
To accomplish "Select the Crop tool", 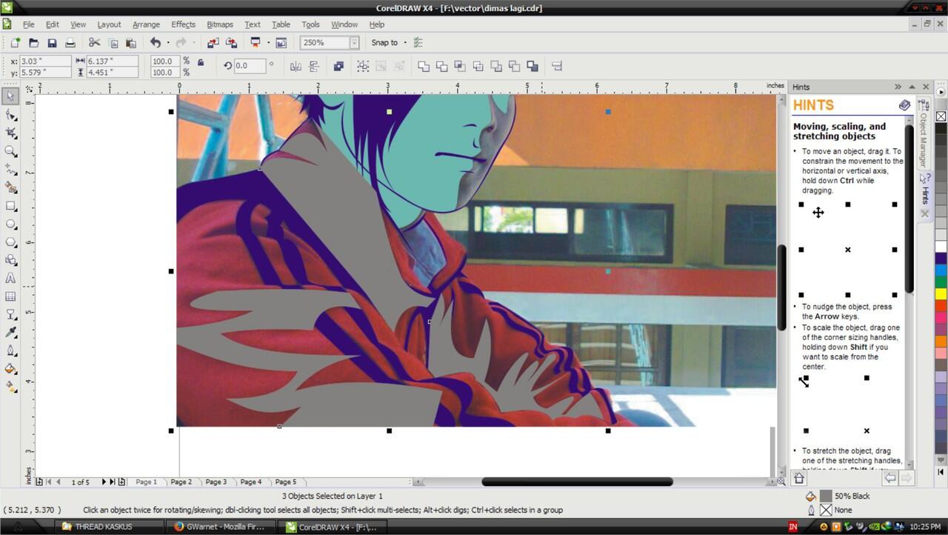I will tap(10, 133).
